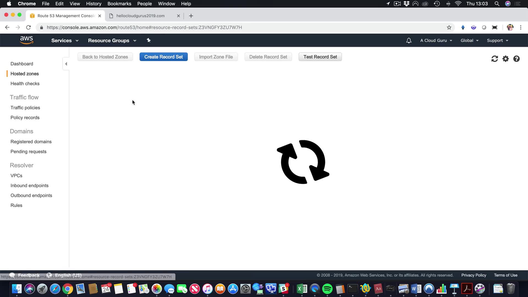
Task: Collapse the left navigation sidebar
Action: [66, 64]
